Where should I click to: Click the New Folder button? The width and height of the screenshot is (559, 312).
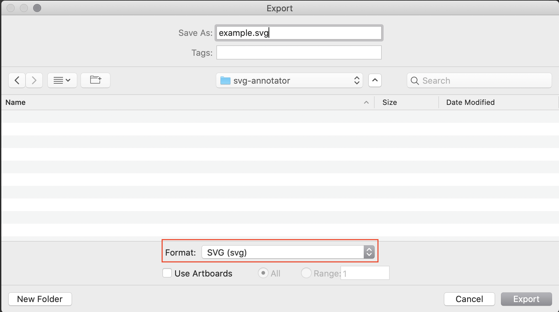(40, 299)
